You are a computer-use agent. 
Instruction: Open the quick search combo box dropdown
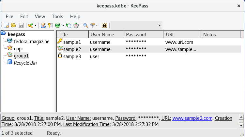point(159,25)
